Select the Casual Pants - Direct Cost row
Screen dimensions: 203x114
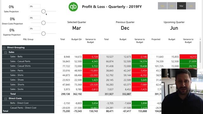pos(28,107)
